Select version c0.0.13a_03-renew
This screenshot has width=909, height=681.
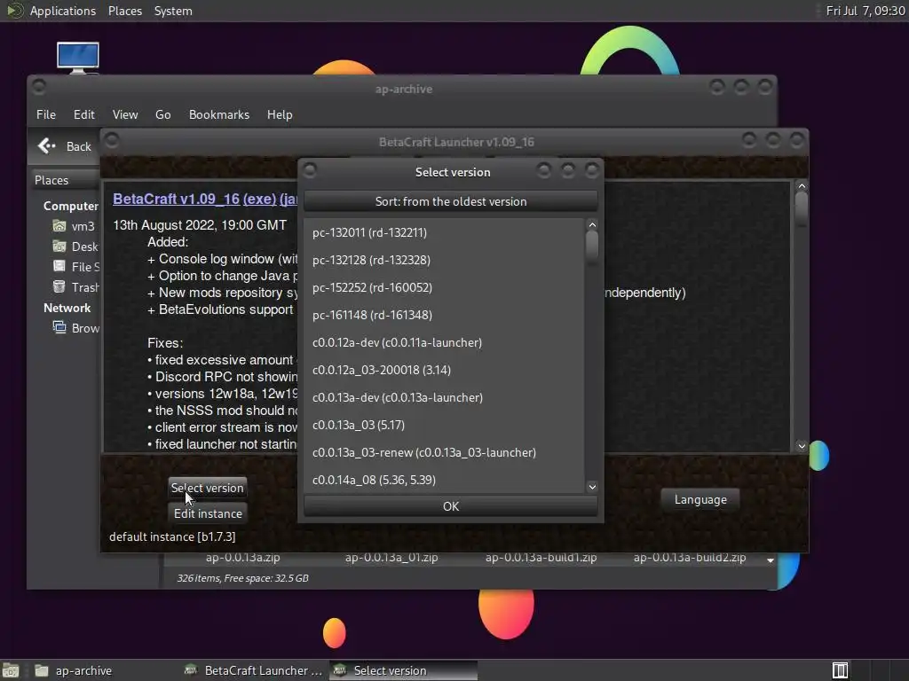(444, 453)
